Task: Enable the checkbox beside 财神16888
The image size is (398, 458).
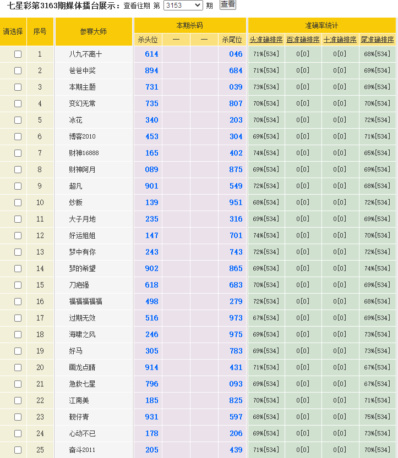Action: pos(18,153)
